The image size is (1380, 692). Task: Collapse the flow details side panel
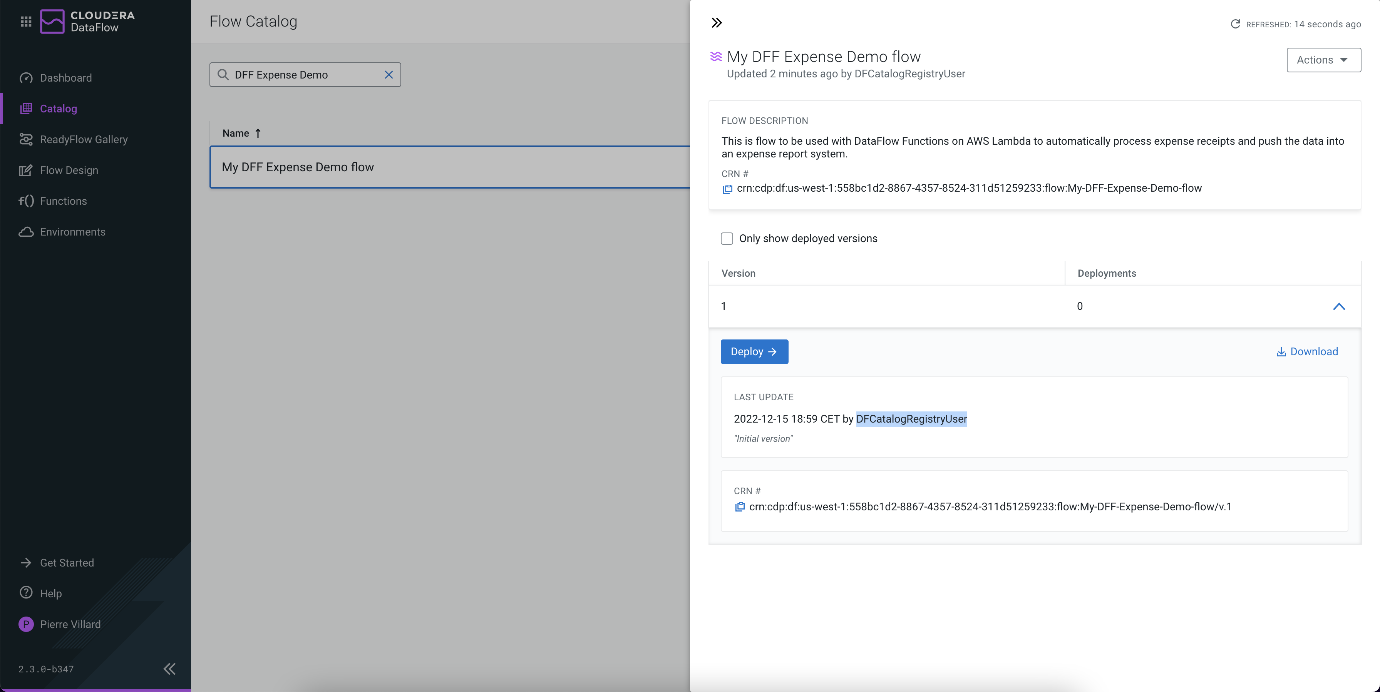tap(716, 23)
